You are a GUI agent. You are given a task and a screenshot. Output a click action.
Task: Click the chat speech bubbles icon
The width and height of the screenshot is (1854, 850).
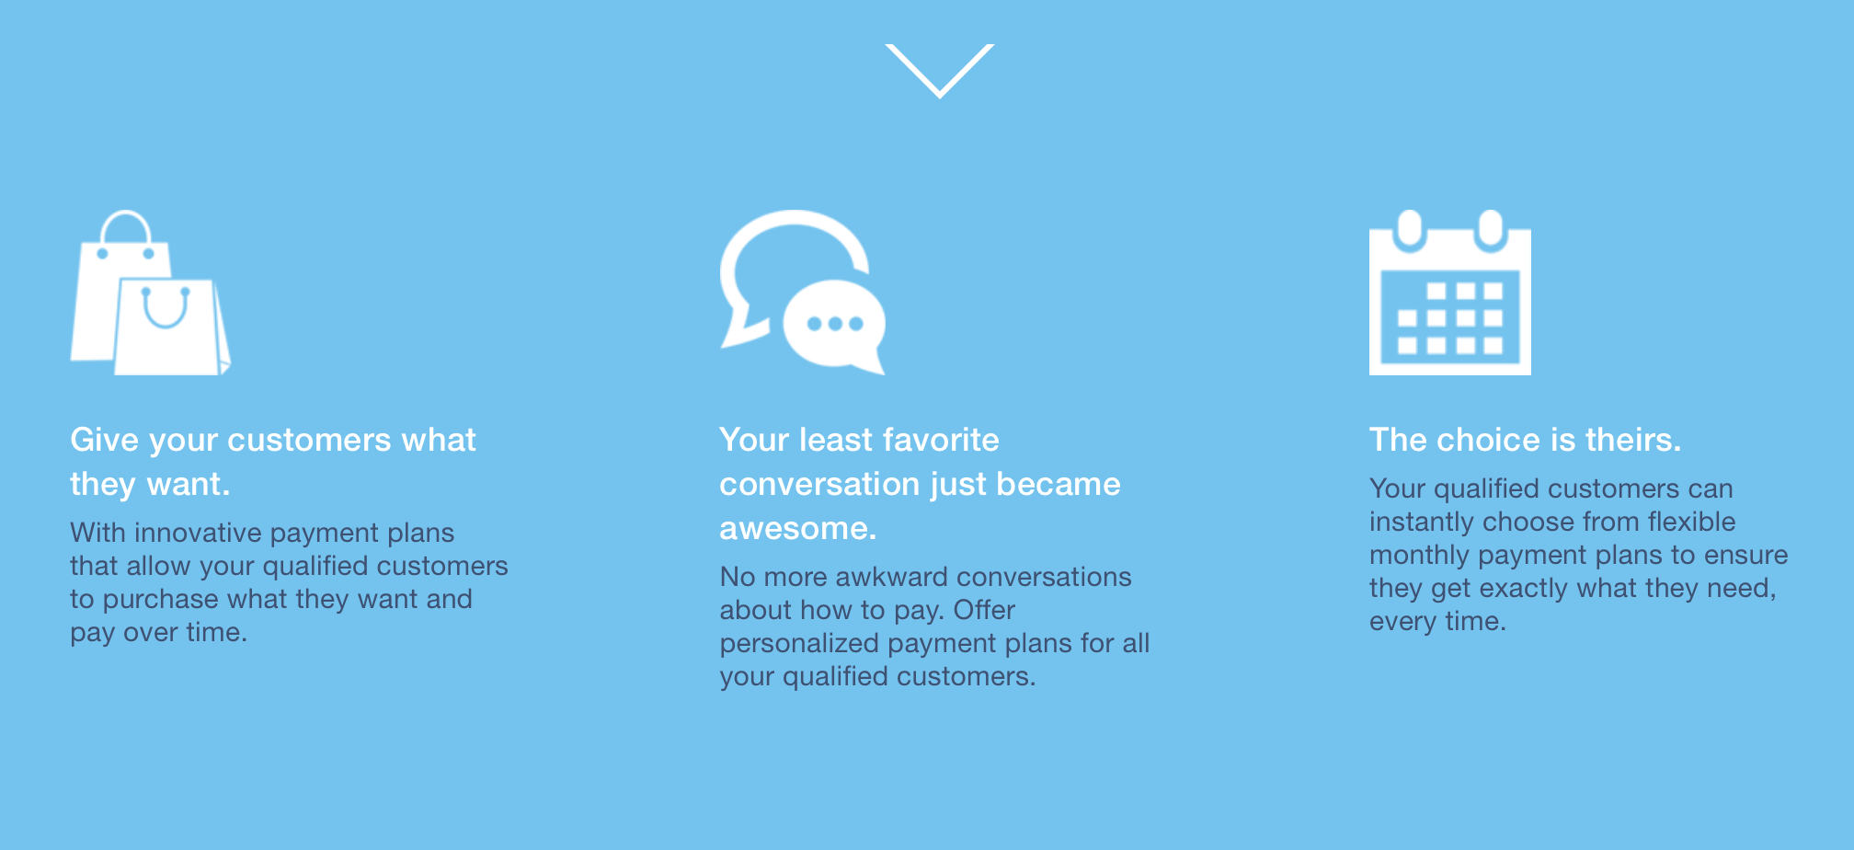pyautogui.click(x=803, y=293)
